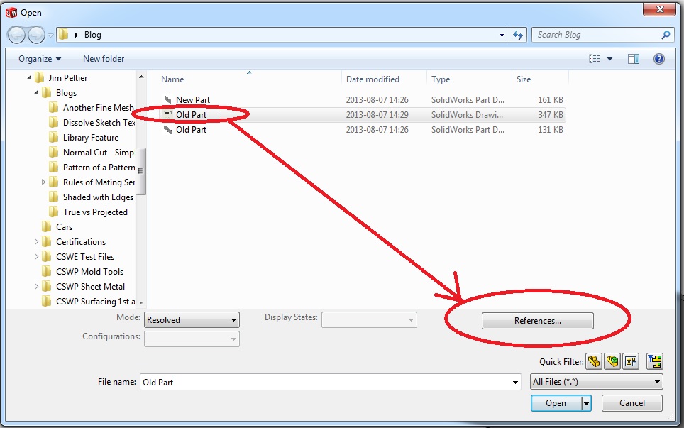Open Help using the question mark icon

click(x=659, y=58)
